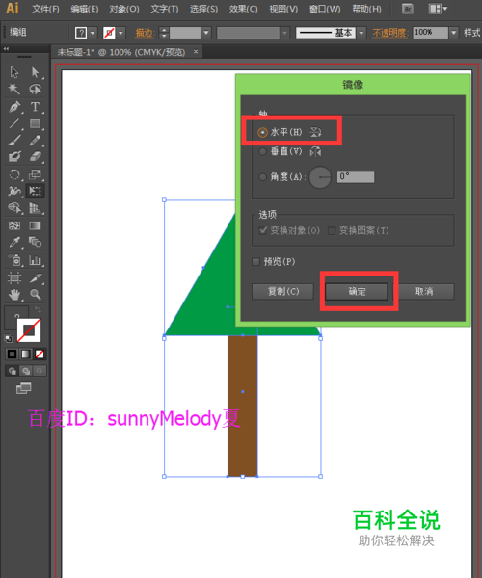Switch to Draw Behind mode
Screen dimensions: 482x578
pos(26,371)
